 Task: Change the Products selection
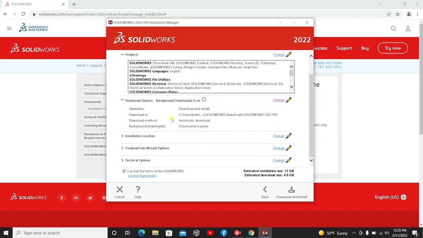279,55
